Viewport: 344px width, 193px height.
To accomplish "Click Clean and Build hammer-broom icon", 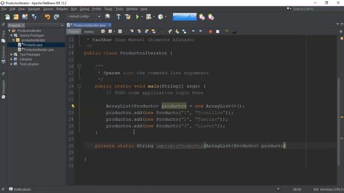I will (x=128, y=17).
